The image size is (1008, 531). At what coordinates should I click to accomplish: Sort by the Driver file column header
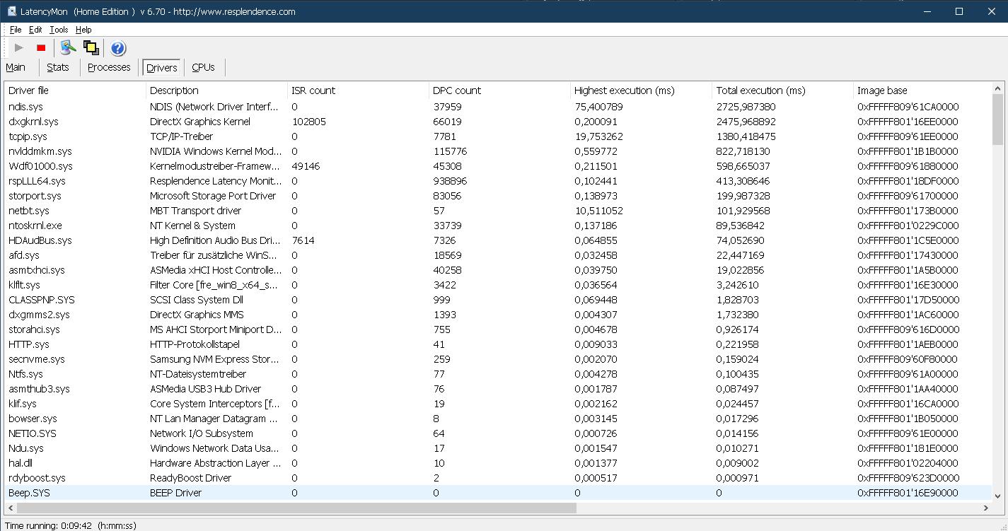(x=75, y=91)
